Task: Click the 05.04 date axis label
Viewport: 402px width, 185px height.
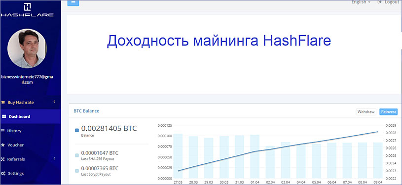Action: pos(316,182)
